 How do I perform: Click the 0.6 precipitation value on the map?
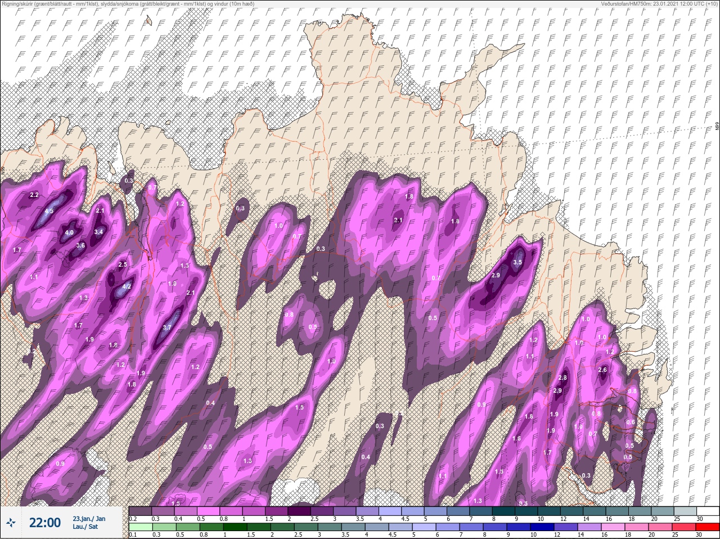coord(631,423)
